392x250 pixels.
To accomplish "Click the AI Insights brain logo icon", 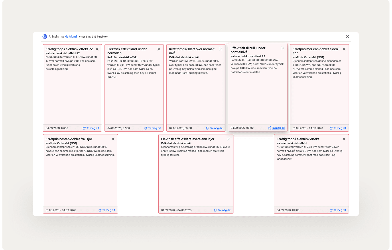I will coord(45,37).
